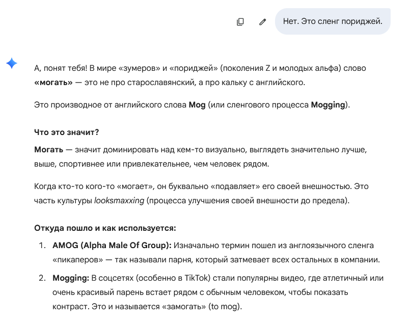Click the edit prompt pencil icon
The height and width of the screenshot is (324, 410).
pos(263,22)
